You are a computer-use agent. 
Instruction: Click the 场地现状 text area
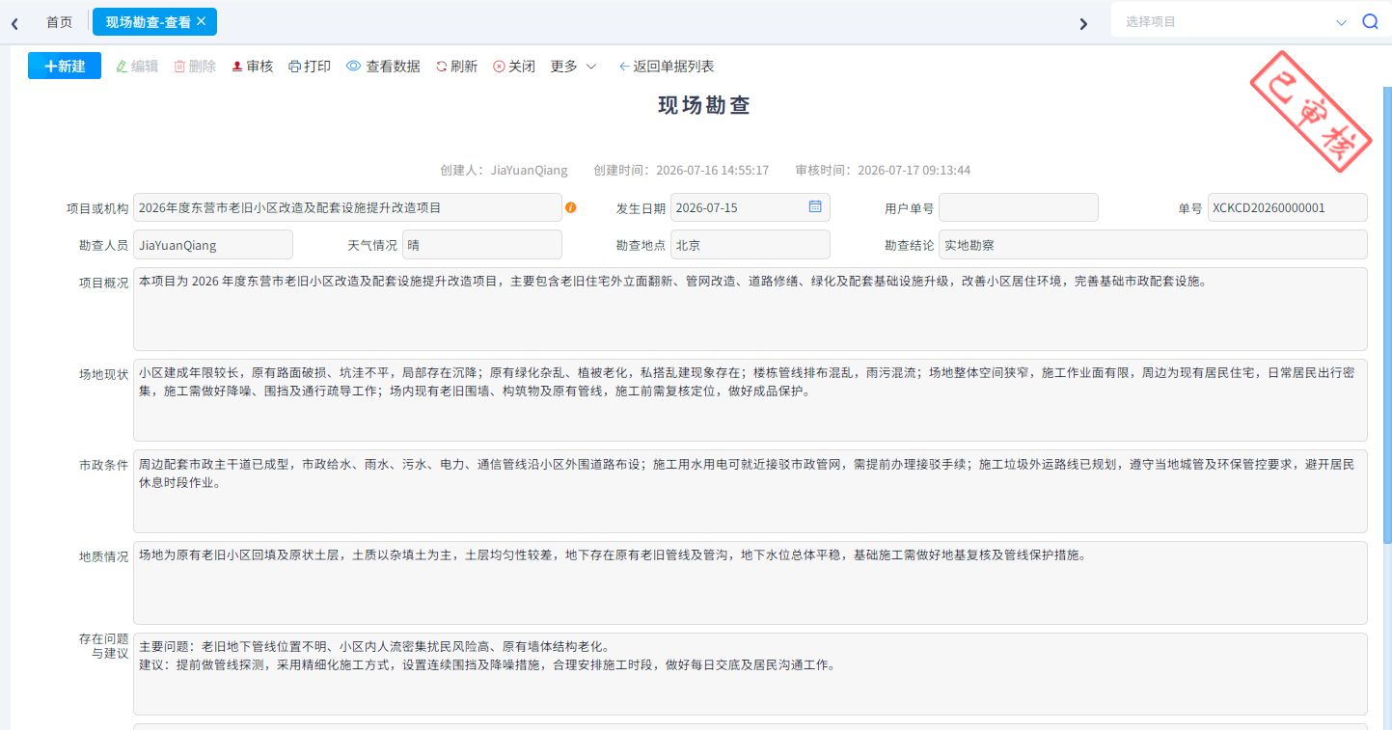[751, 400]
